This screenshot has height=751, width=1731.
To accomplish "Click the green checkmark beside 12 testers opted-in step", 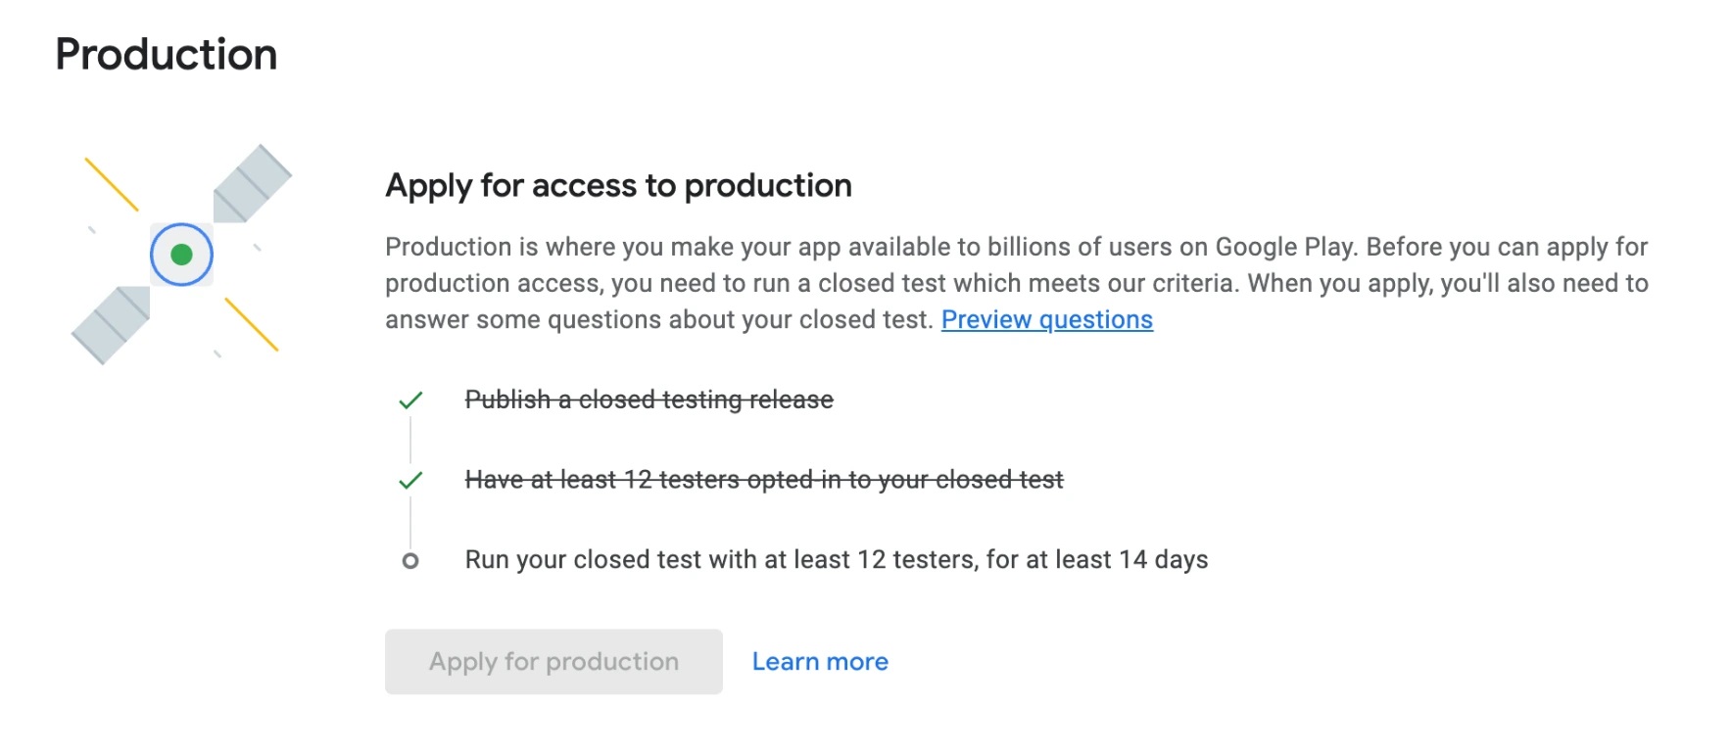I will coord(410,481).
